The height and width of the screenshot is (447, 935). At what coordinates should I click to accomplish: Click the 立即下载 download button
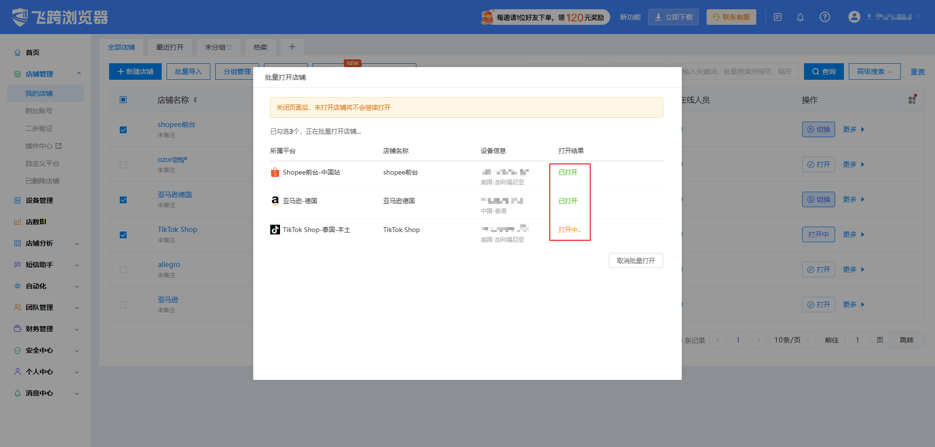pos(673,17)
